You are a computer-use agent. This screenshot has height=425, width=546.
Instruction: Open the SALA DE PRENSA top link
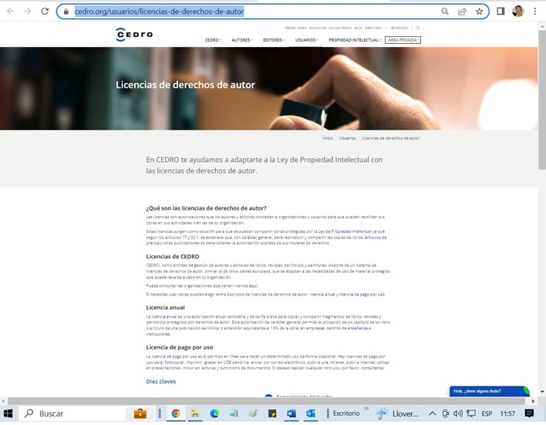click(340, 28)
